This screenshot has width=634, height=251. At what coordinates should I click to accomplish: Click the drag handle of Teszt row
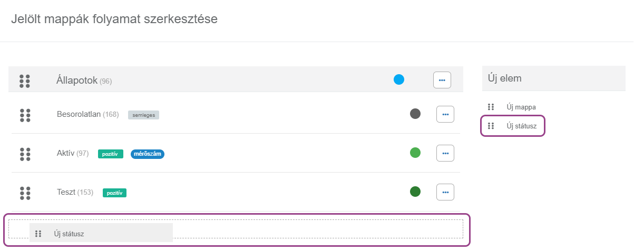[25, 193]
